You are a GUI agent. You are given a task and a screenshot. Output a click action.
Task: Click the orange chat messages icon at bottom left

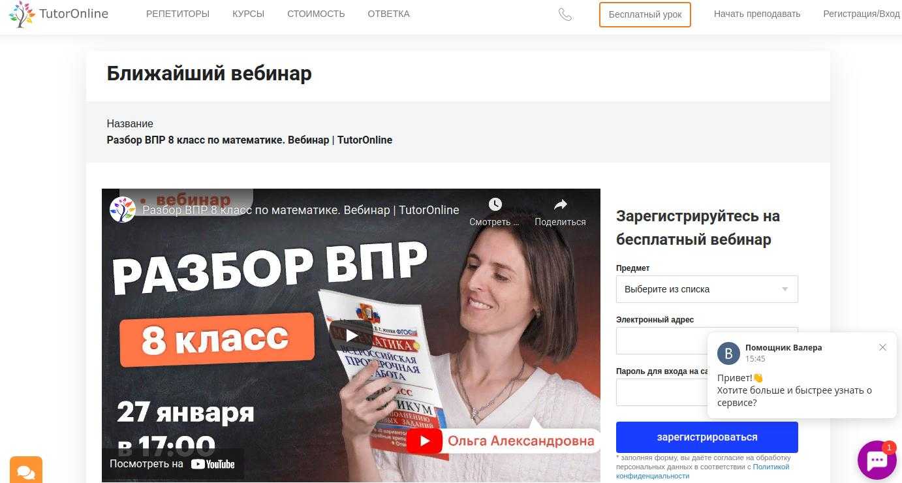point(26,471)
